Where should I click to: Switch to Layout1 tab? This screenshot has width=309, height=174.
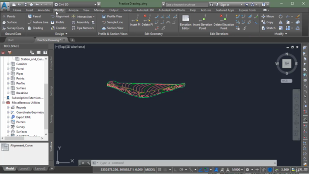click(25, 169)
